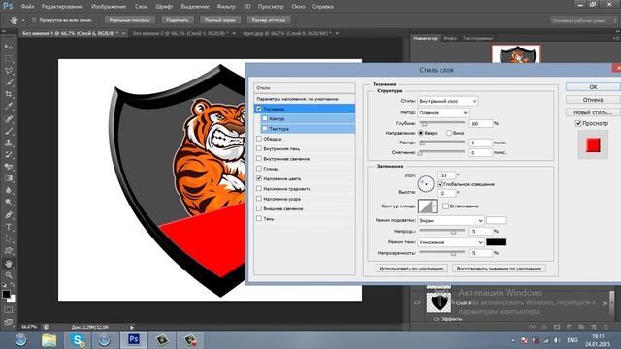Uncheck the Наложение цвета checkbox
This screenshot has width=621, height=349.
pyautogui.click(x=259, y=178)
